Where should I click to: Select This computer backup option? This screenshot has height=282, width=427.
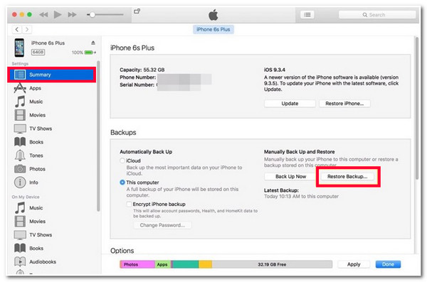[122, 183]
